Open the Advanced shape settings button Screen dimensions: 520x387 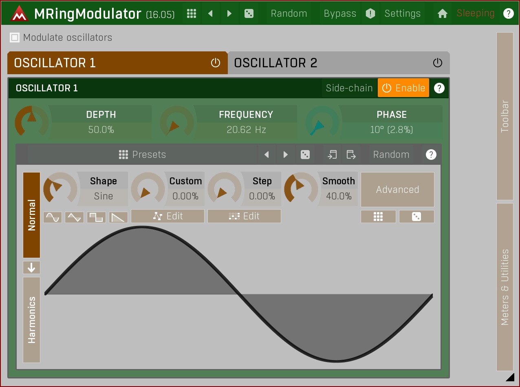coord(397,190)
